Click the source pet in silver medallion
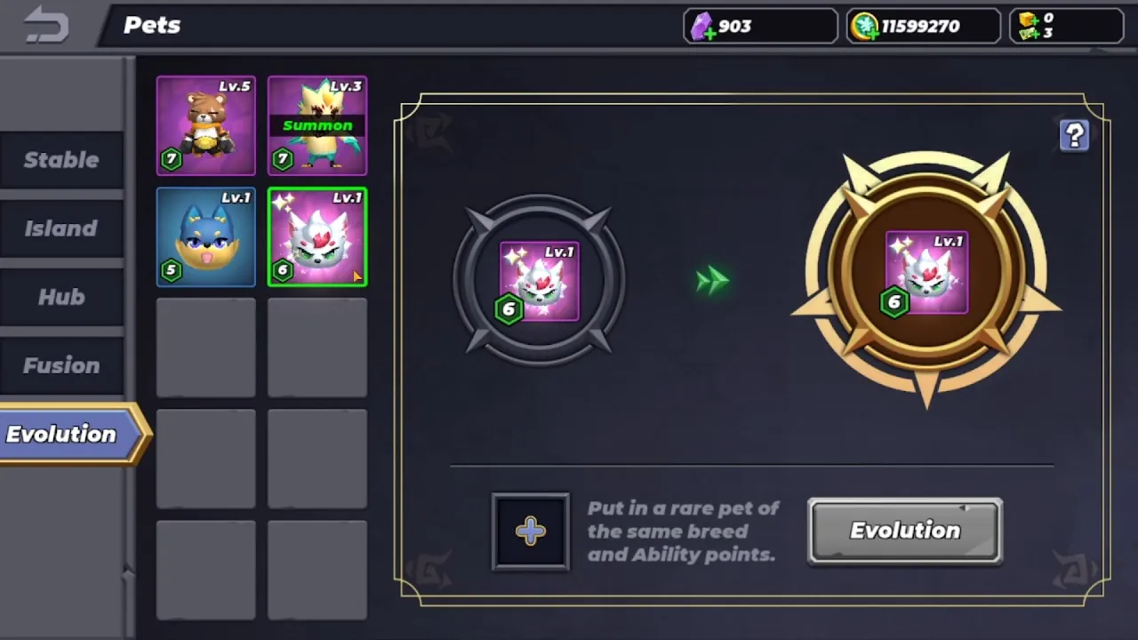 [x=539, y=282]
